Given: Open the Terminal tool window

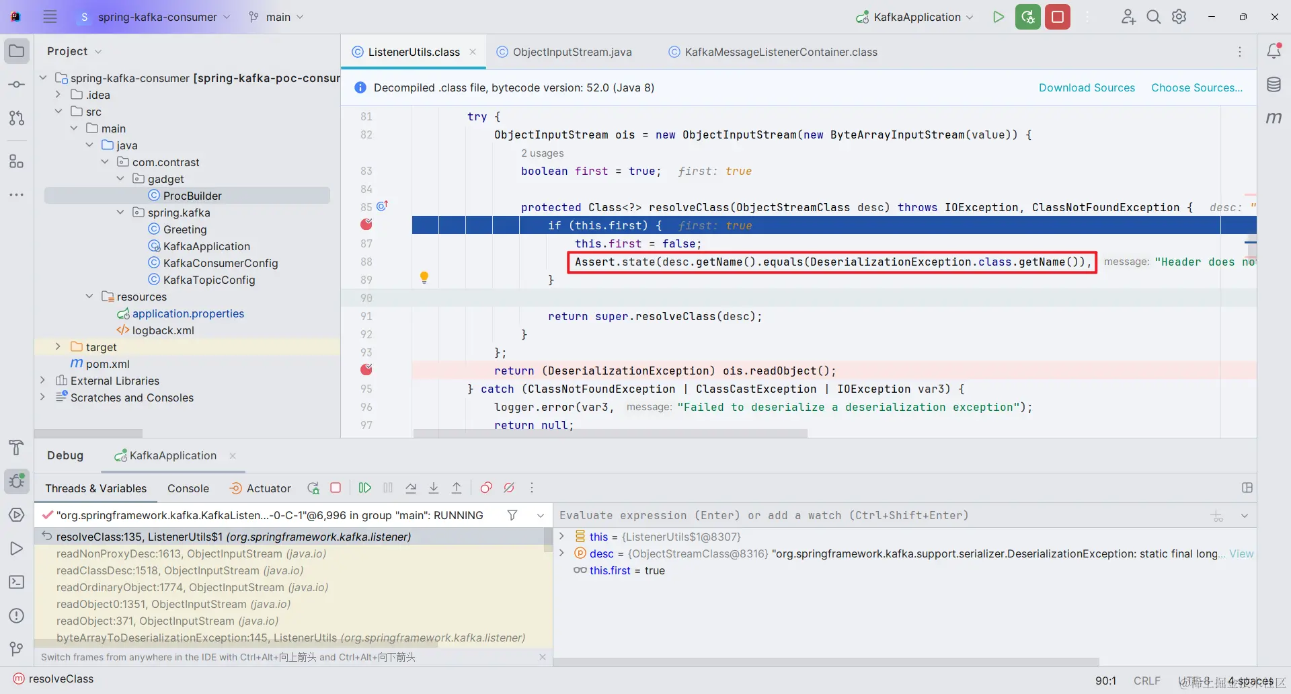Looking at the screenshot, I should click(x=17, y=582).
